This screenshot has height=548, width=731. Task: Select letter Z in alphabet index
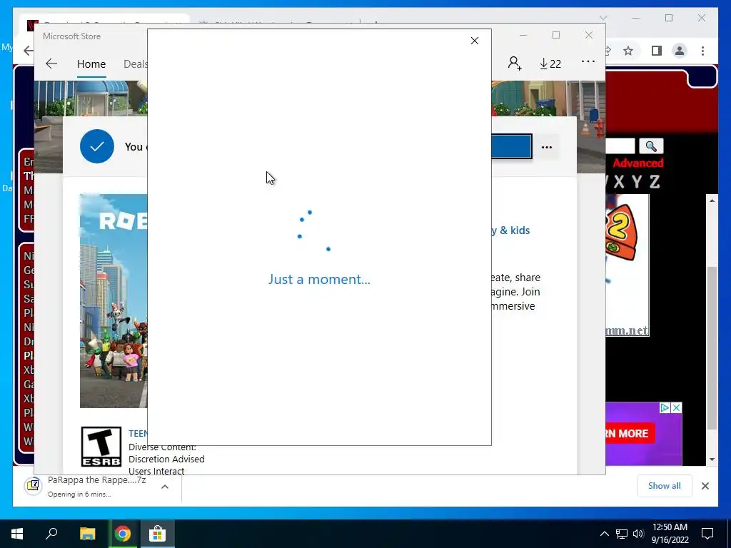[x=655, y=182]
